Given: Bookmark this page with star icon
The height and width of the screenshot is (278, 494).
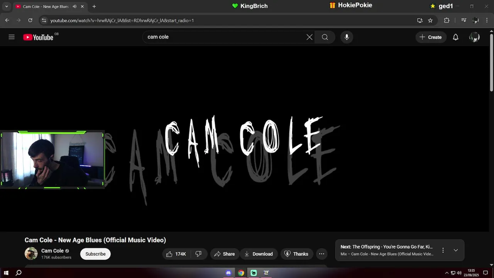Looking at the screenshot, I should [x=430, y=20].
